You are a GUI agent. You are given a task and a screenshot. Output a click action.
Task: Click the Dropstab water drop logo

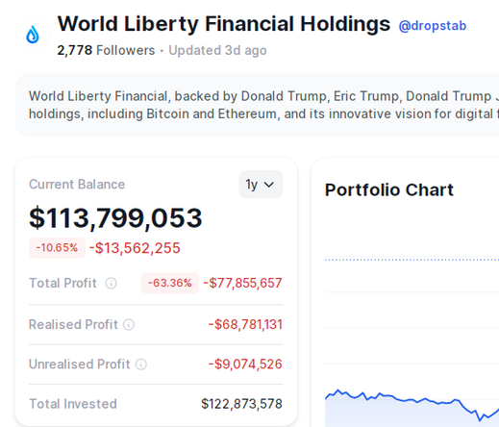point(33,35)
